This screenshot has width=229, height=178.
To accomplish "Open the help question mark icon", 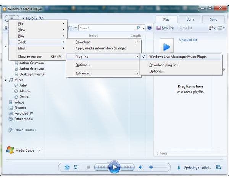I will click(x=149, y=28).
